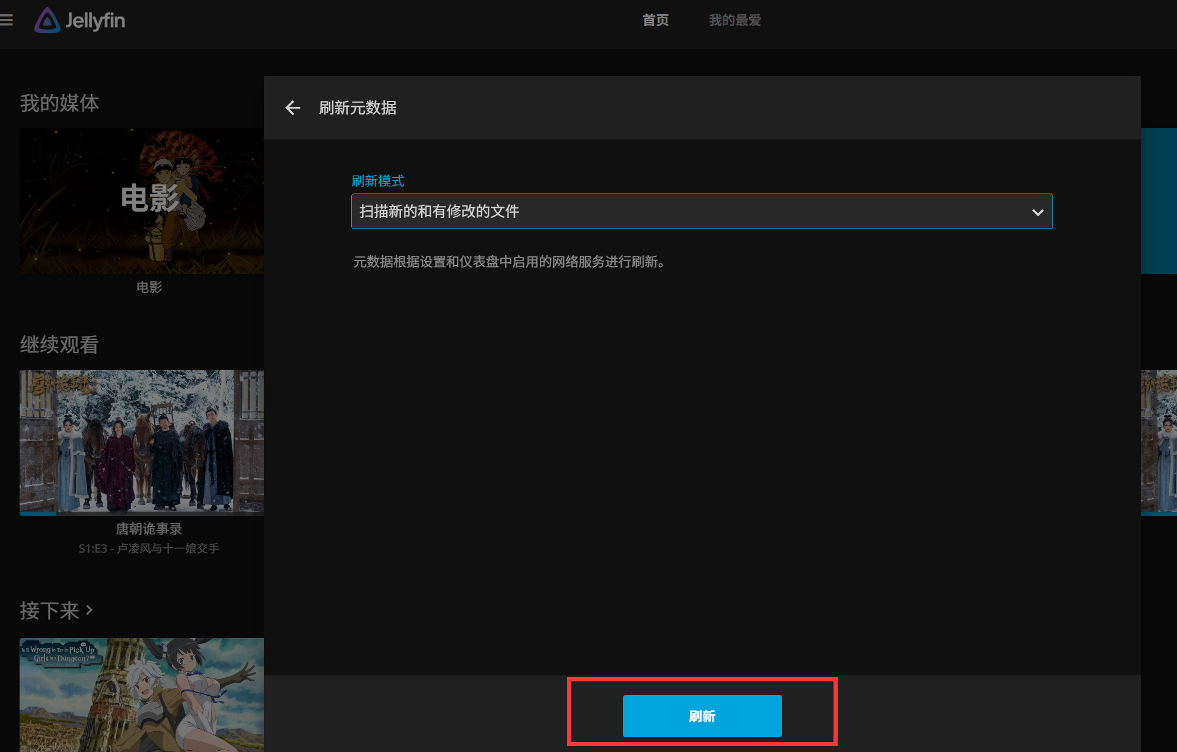Open the 电影 library card image
Screen dimensions: 1177x752
tap(142, 201)
